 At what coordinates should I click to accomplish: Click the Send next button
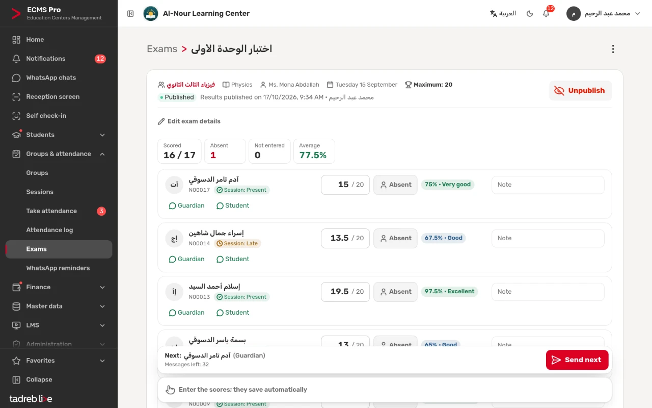coord(577,360)
